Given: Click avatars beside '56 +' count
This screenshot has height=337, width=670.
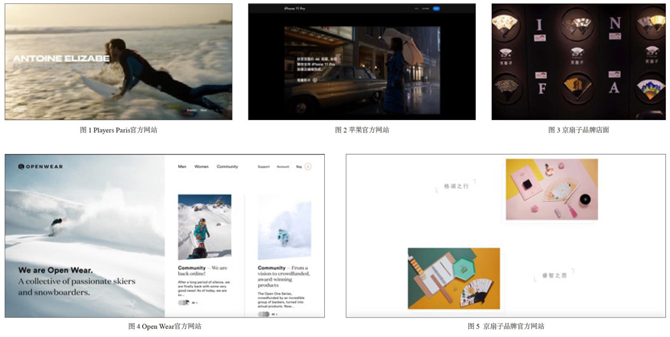Looking at the screenshot, I should click(184, 302).
